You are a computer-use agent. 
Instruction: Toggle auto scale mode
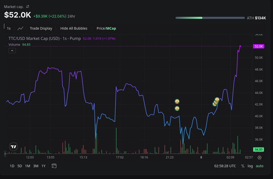coord(259,166)
